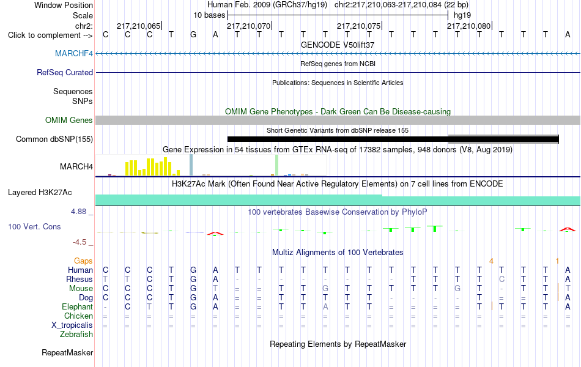Click the '100 vertebrates Basewise Conservation by PhyloP' title
Viewport: 581px width, 367px height.
(x=338, y=212)
